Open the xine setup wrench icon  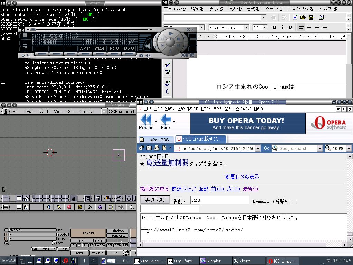28,55
